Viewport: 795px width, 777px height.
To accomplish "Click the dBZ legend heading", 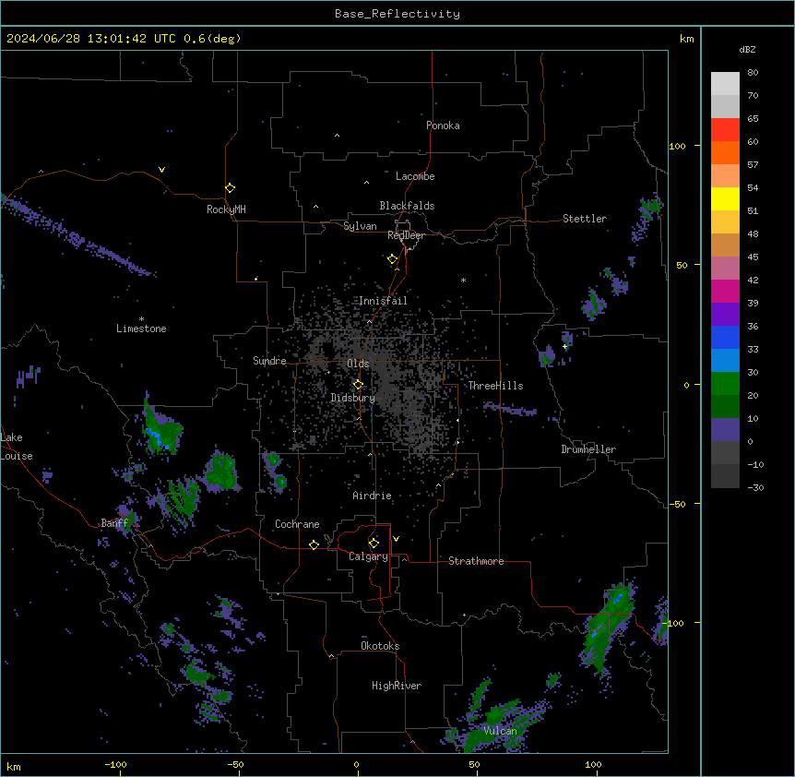I will [x=747, y=50].
